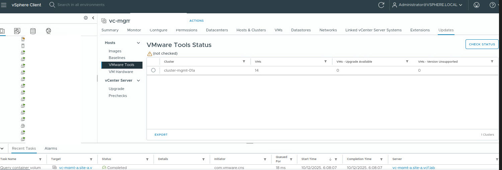Filter the Cluster column

point(244,62)
